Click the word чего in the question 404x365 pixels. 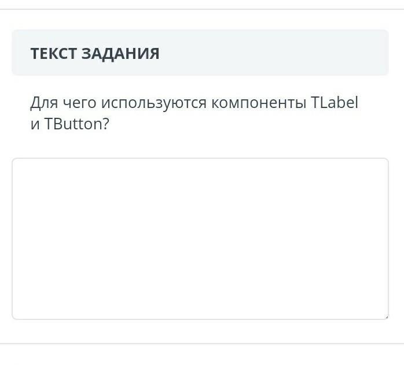80,103
